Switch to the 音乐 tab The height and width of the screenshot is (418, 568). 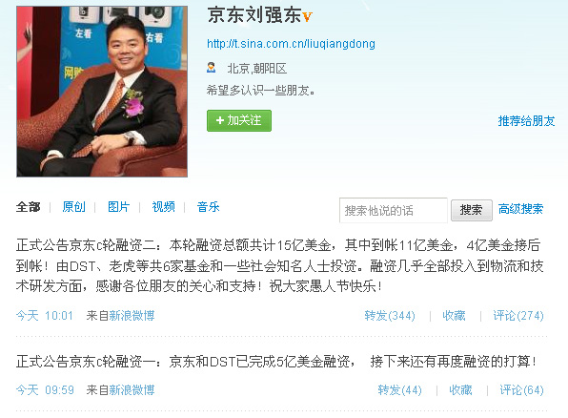click(209, 207)
